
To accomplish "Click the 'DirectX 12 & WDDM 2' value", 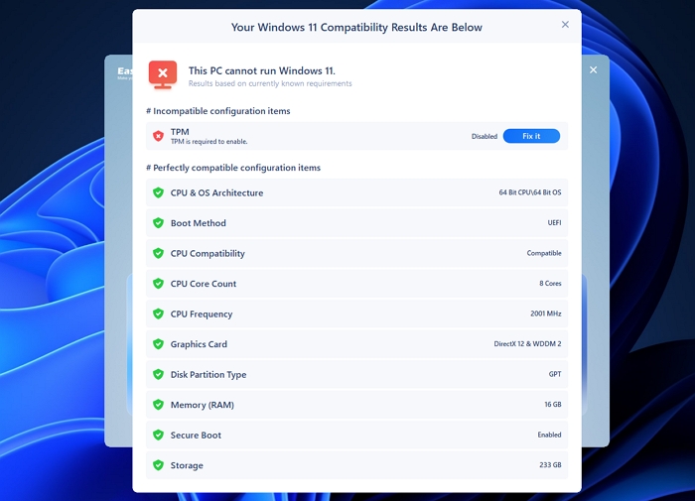I will point(527,343).
